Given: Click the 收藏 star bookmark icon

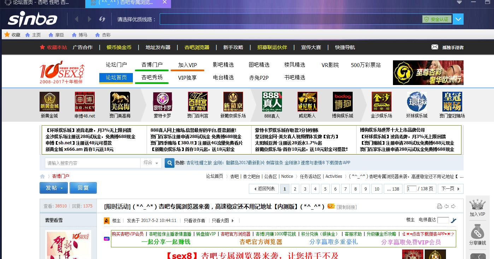Looking at the screenshot, I should (7, 35).
